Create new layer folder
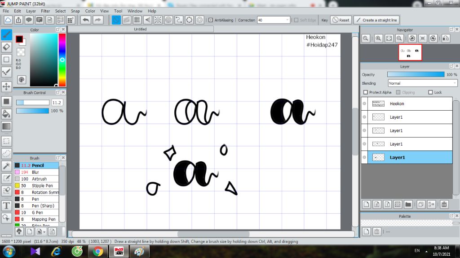This screenshot has height=258, width=460. [408, 204]
